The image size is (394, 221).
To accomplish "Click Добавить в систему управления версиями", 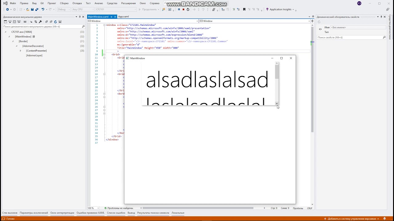I will point(352,219).
